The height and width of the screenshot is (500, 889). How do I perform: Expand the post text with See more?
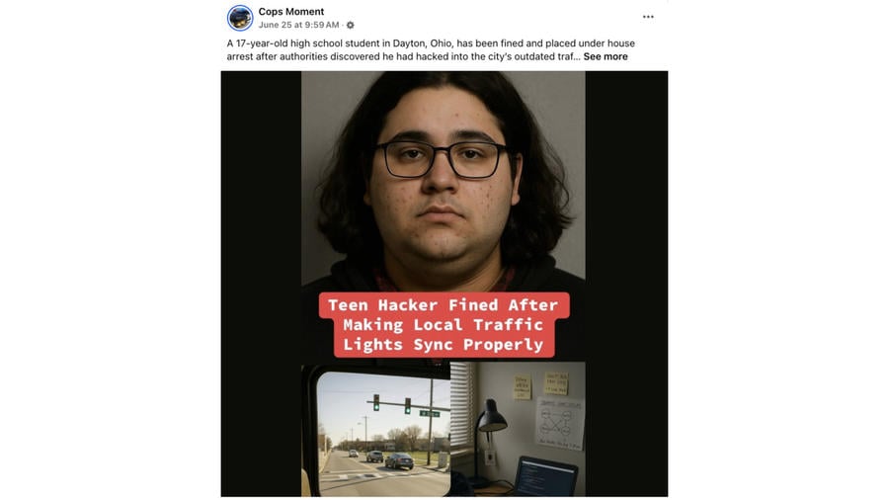tap(605, 56)
